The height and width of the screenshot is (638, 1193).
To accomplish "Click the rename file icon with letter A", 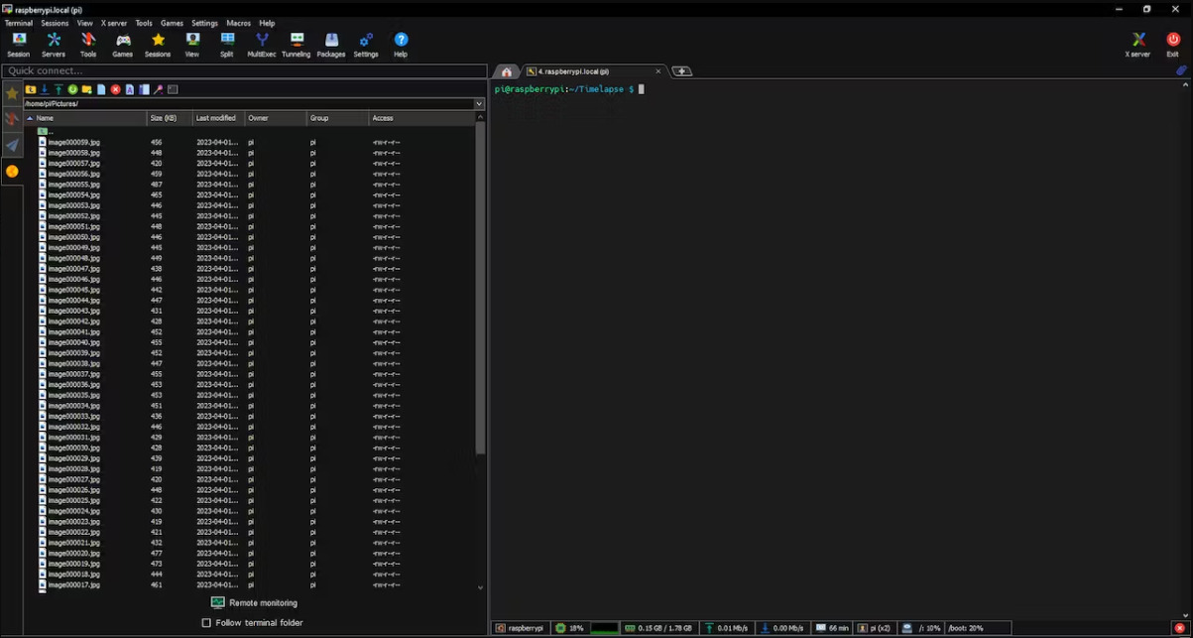I will [130, 89].
